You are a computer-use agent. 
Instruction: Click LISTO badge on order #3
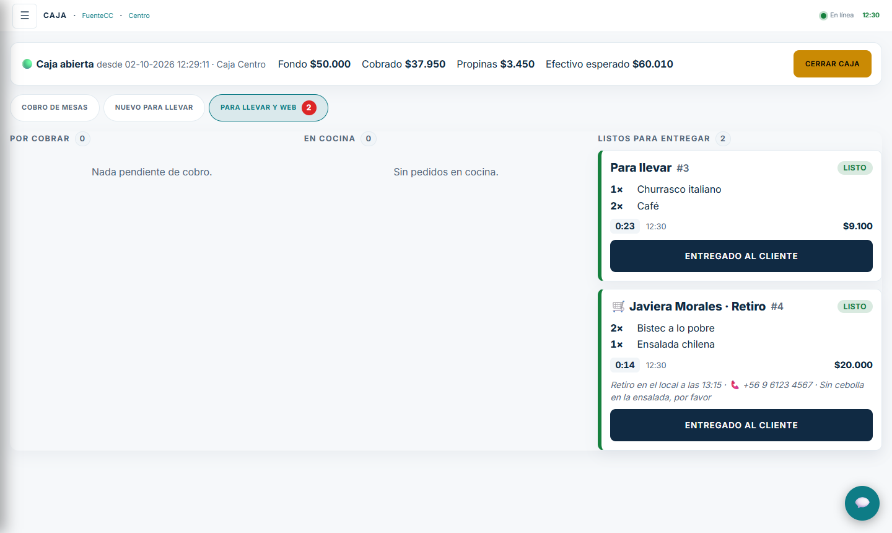(x=855, y=168)
